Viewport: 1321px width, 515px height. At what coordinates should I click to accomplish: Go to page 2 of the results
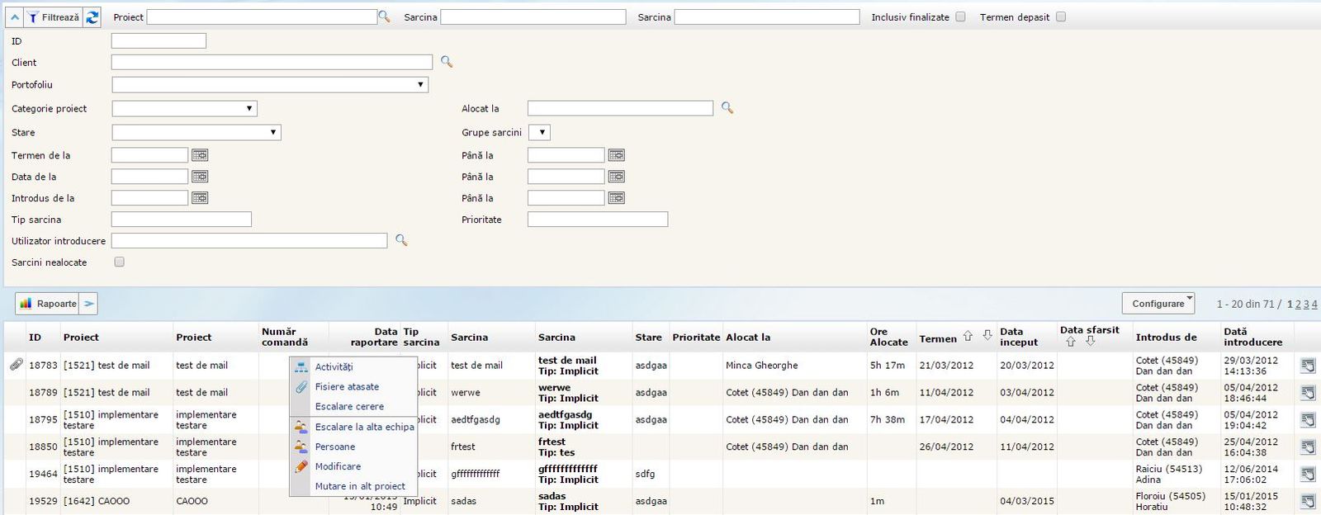click(1298, 305)
